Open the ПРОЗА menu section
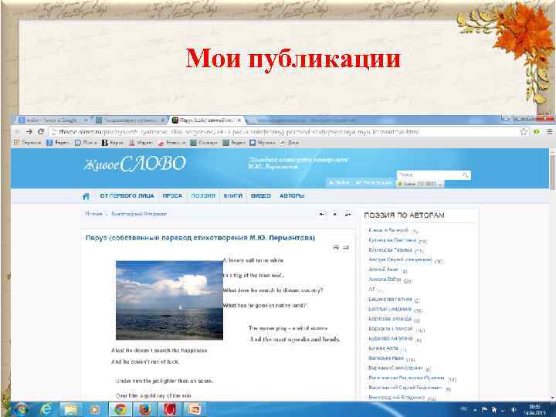The image size is (556, 417). click(172, 195)
